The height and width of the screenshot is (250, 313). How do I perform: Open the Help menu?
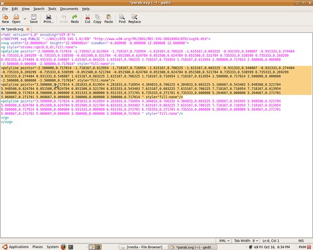(x=86, y=9)
